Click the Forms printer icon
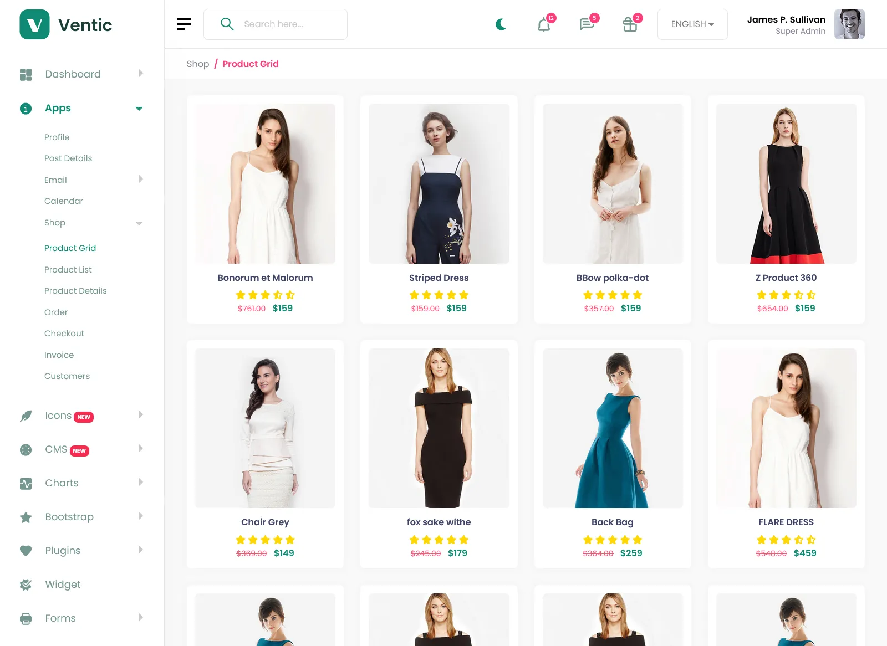The height and width of the screenshot is (646, 887). (x=26, y=618)
